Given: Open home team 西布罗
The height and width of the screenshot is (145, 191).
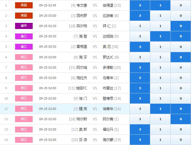Looking at the screenshot, I should (x=82, y=16).
